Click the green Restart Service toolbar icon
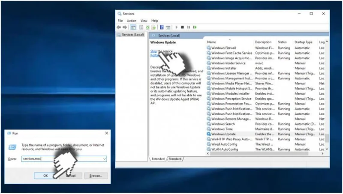Screen dimensions: 343x194 click(x=195, y=27)
